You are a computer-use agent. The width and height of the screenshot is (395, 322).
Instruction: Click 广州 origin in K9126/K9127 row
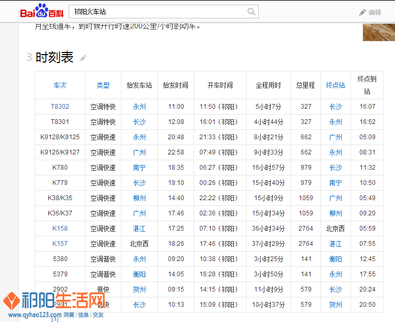(x=140, y=152)
